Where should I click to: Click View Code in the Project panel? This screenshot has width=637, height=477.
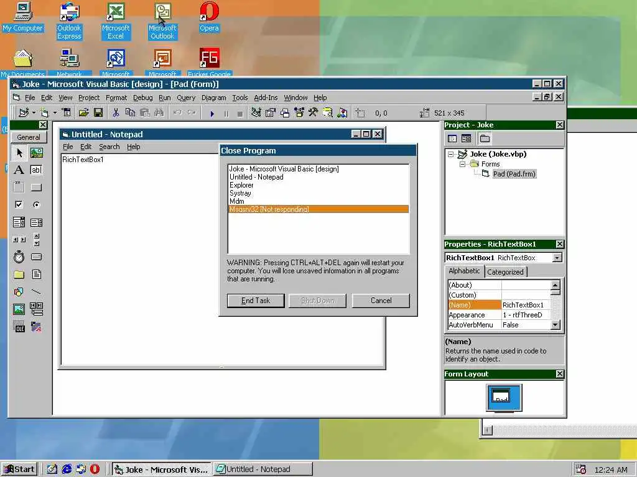452,139
